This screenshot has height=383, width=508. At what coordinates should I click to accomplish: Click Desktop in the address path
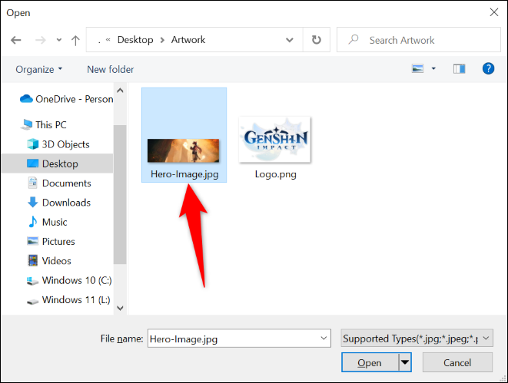[x=135, y=40]
